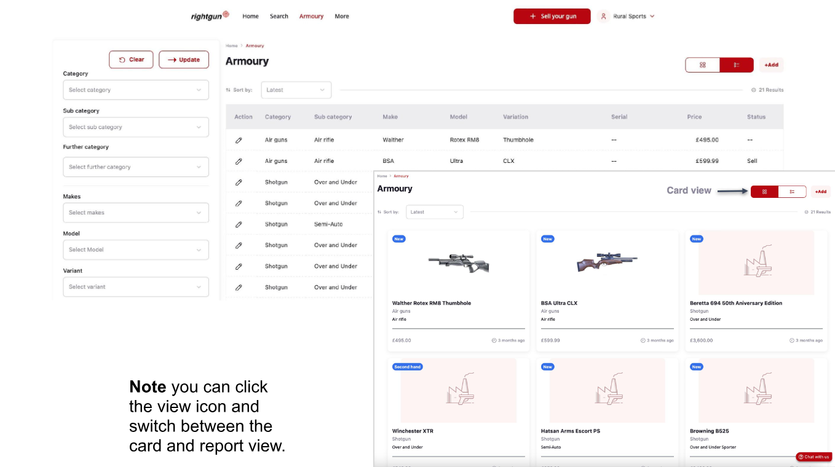
Task: Click the Winchester XTR card title
Action: pyautogui.click(x=413, y=431)
